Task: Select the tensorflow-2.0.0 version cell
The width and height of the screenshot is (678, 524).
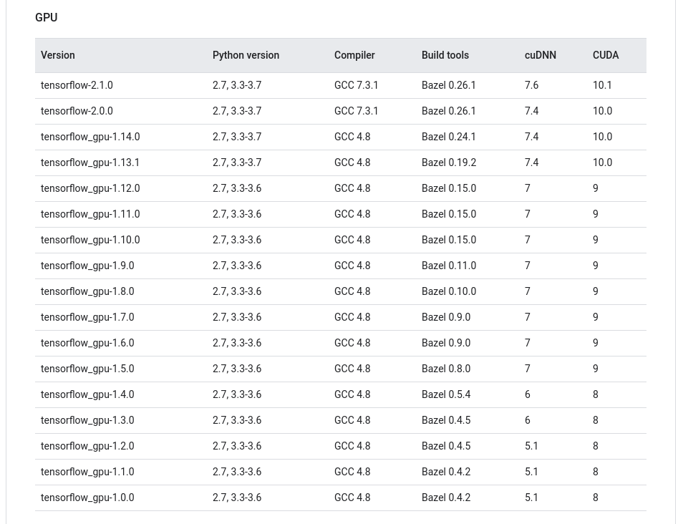Action: tap(77, 111)
